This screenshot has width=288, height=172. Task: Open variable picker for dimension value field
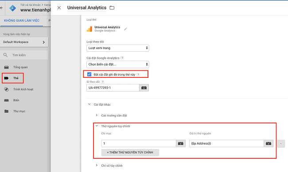(x=269, y=144)
